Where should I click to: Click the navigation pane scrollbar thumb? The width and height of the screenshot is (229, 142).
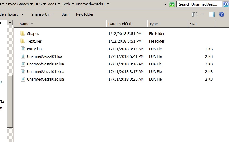[10, 101]
